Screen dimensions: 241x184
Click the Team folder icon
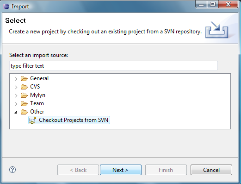coord(24,103)
